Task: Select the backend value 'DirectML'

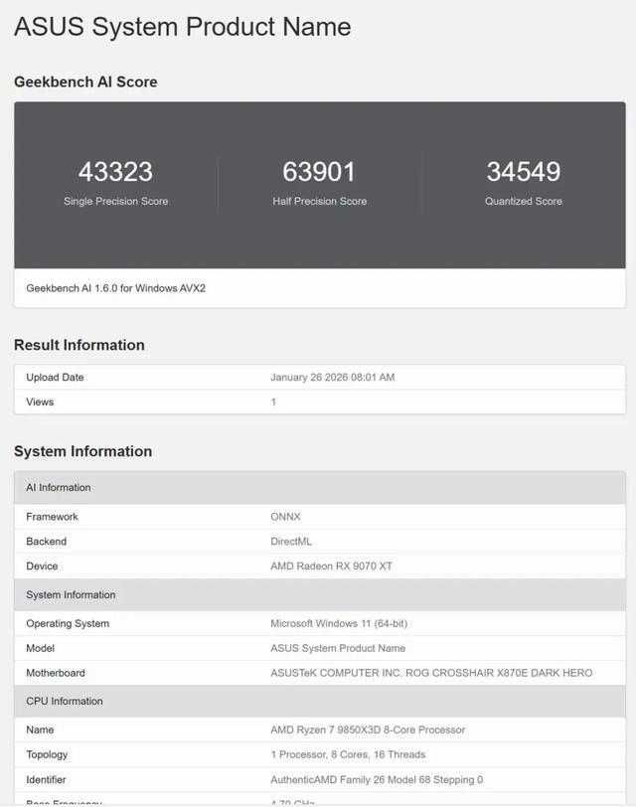Action: coord(291,542)
